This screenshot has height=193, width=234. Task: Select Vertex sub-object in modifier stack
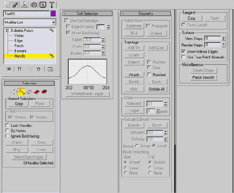pyautogui.click(x=19, y=36)
